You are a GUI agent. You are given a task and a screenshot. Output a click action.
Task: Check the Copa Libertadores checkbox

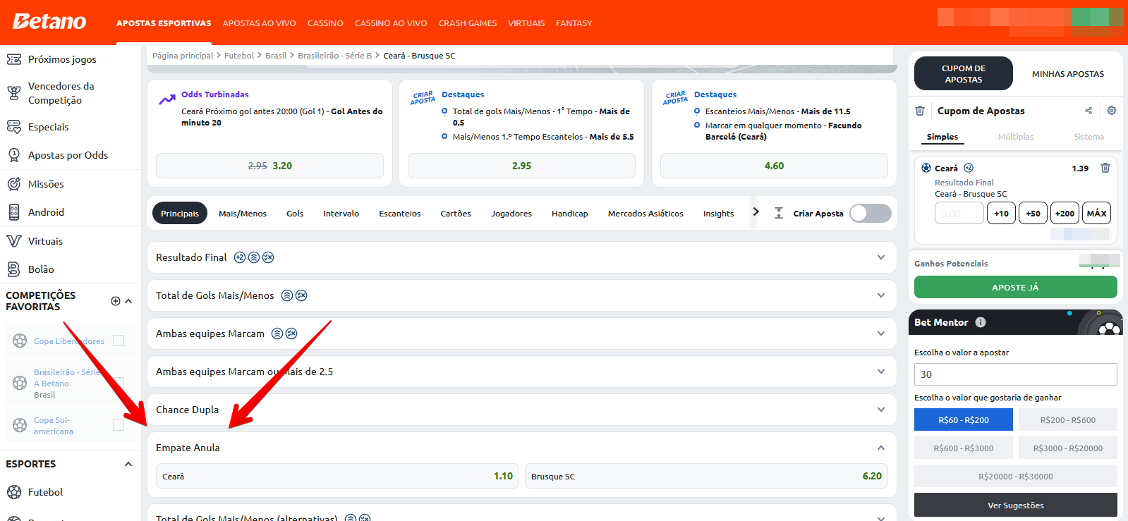(119, 341)
